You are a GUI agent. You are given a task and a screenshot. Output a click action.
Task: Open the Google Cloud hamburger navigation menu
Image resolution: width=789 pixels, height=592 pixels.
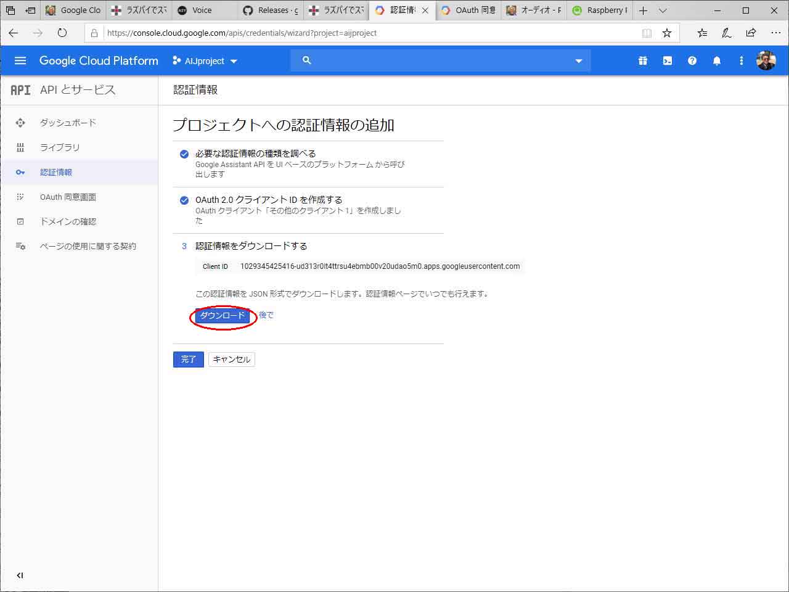point(20,60)
